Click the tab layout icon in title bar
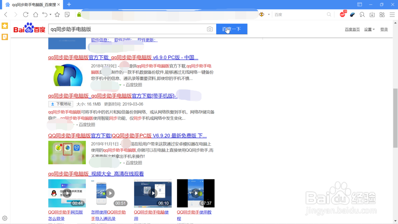 click(x=360, y=4)
